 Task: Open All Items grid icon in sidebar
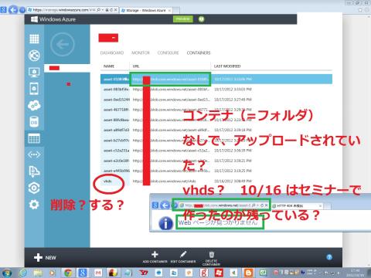(x=34, y=39)
